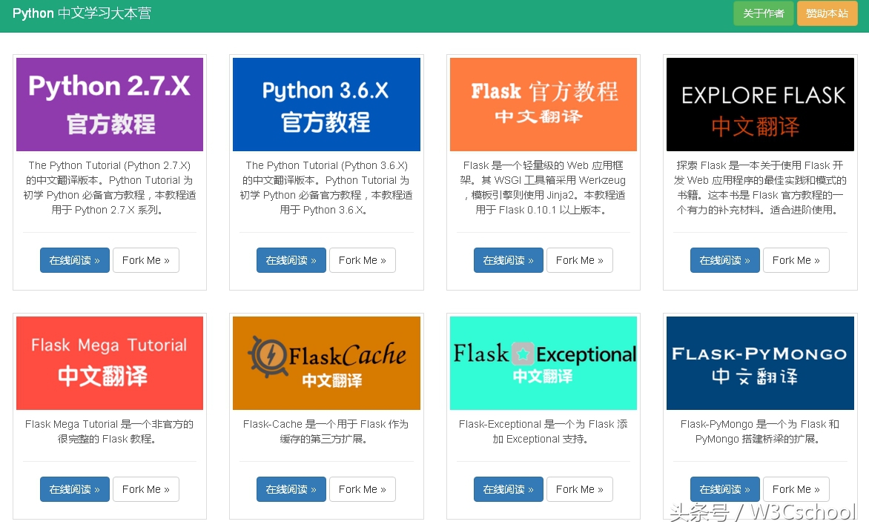The width and height of the screenshot is (869, 530).
Task: Click Fork Me on the EXPLORE FLASK card
Action: point(796,260)
